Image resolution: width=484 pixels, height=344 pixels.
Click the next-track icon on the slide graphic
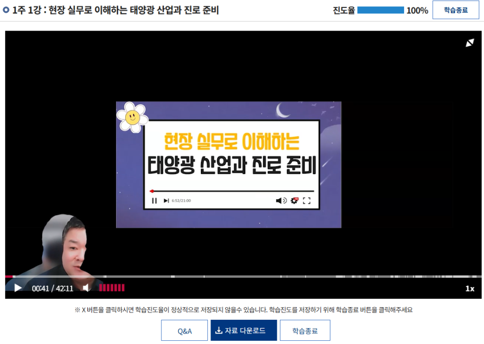click(x=166, y=201)
